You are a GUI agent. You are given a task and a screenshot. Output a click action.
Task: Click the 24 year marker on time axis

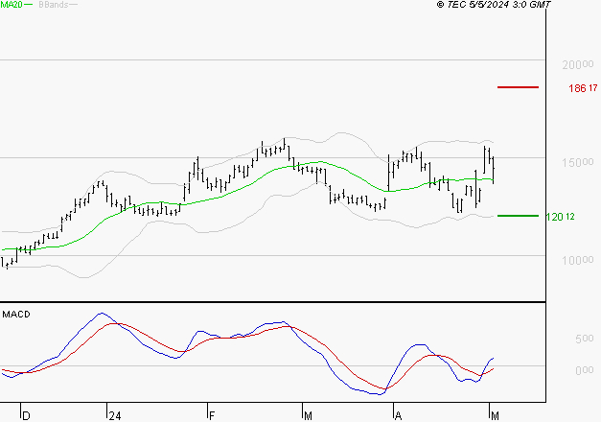115,416
